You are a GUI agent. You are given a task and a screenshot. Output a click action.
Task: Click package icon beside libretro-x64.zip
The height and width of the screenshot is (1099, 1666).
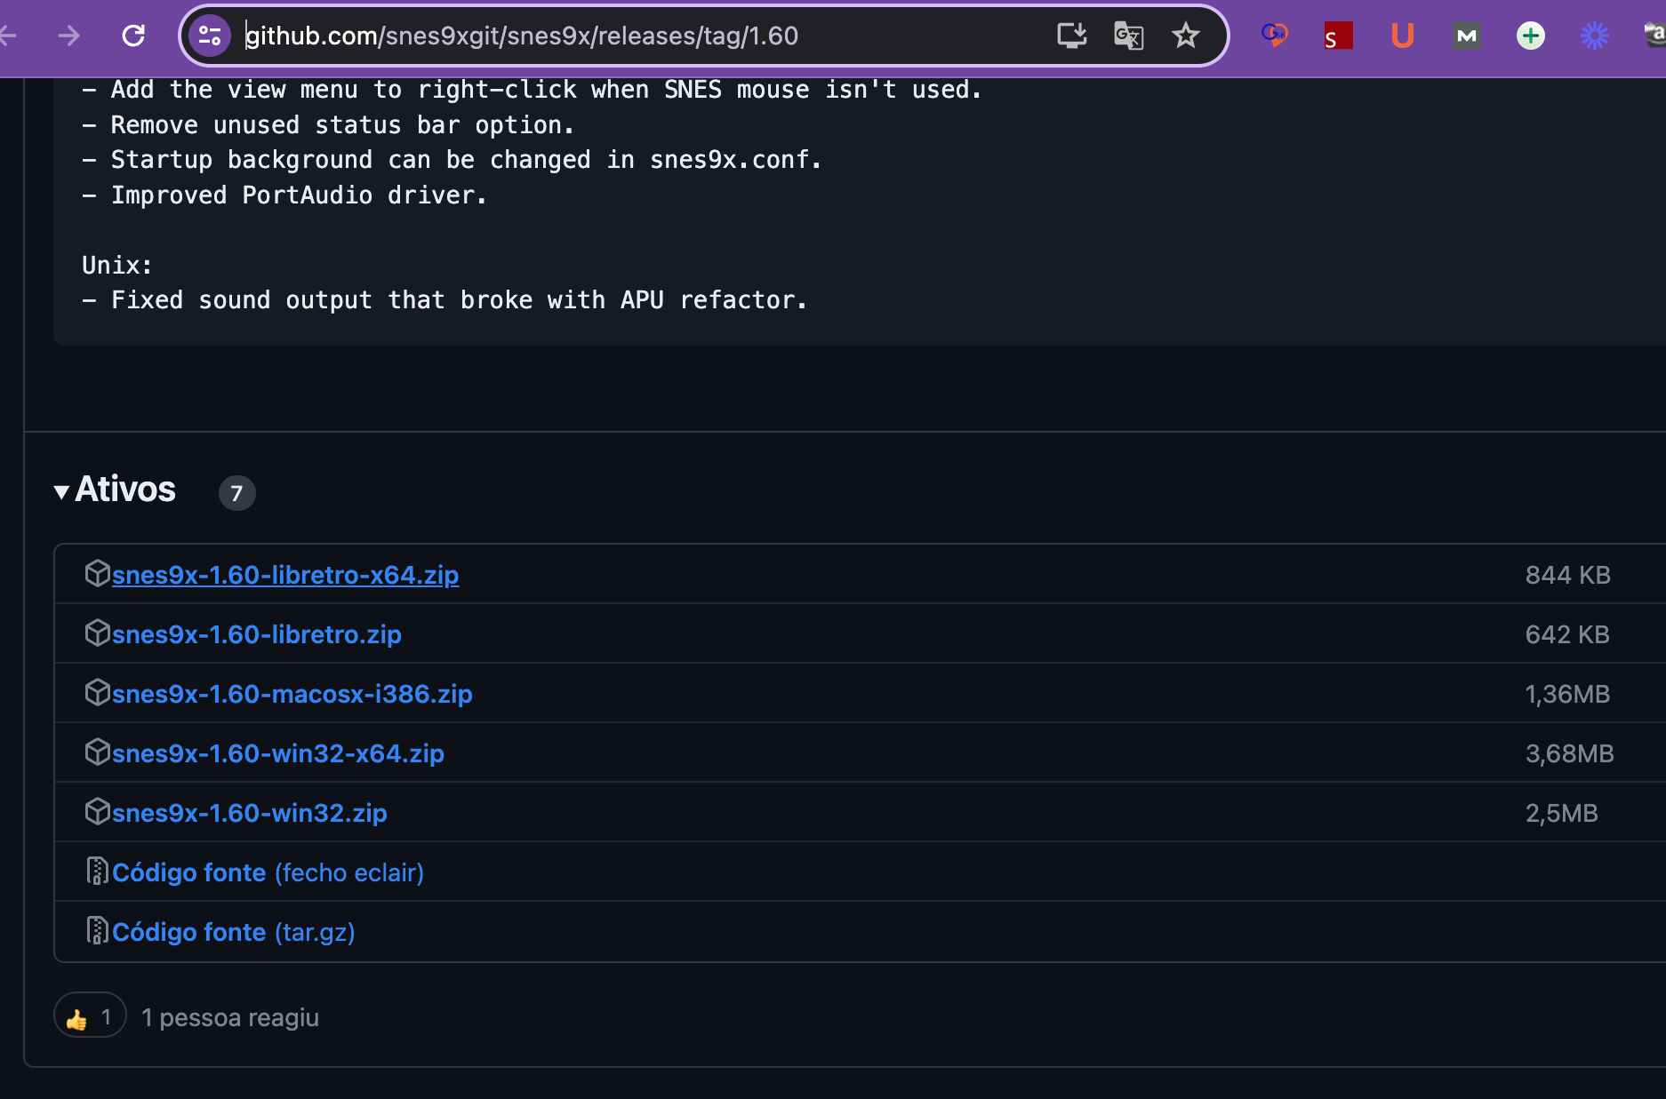point(97,573)
